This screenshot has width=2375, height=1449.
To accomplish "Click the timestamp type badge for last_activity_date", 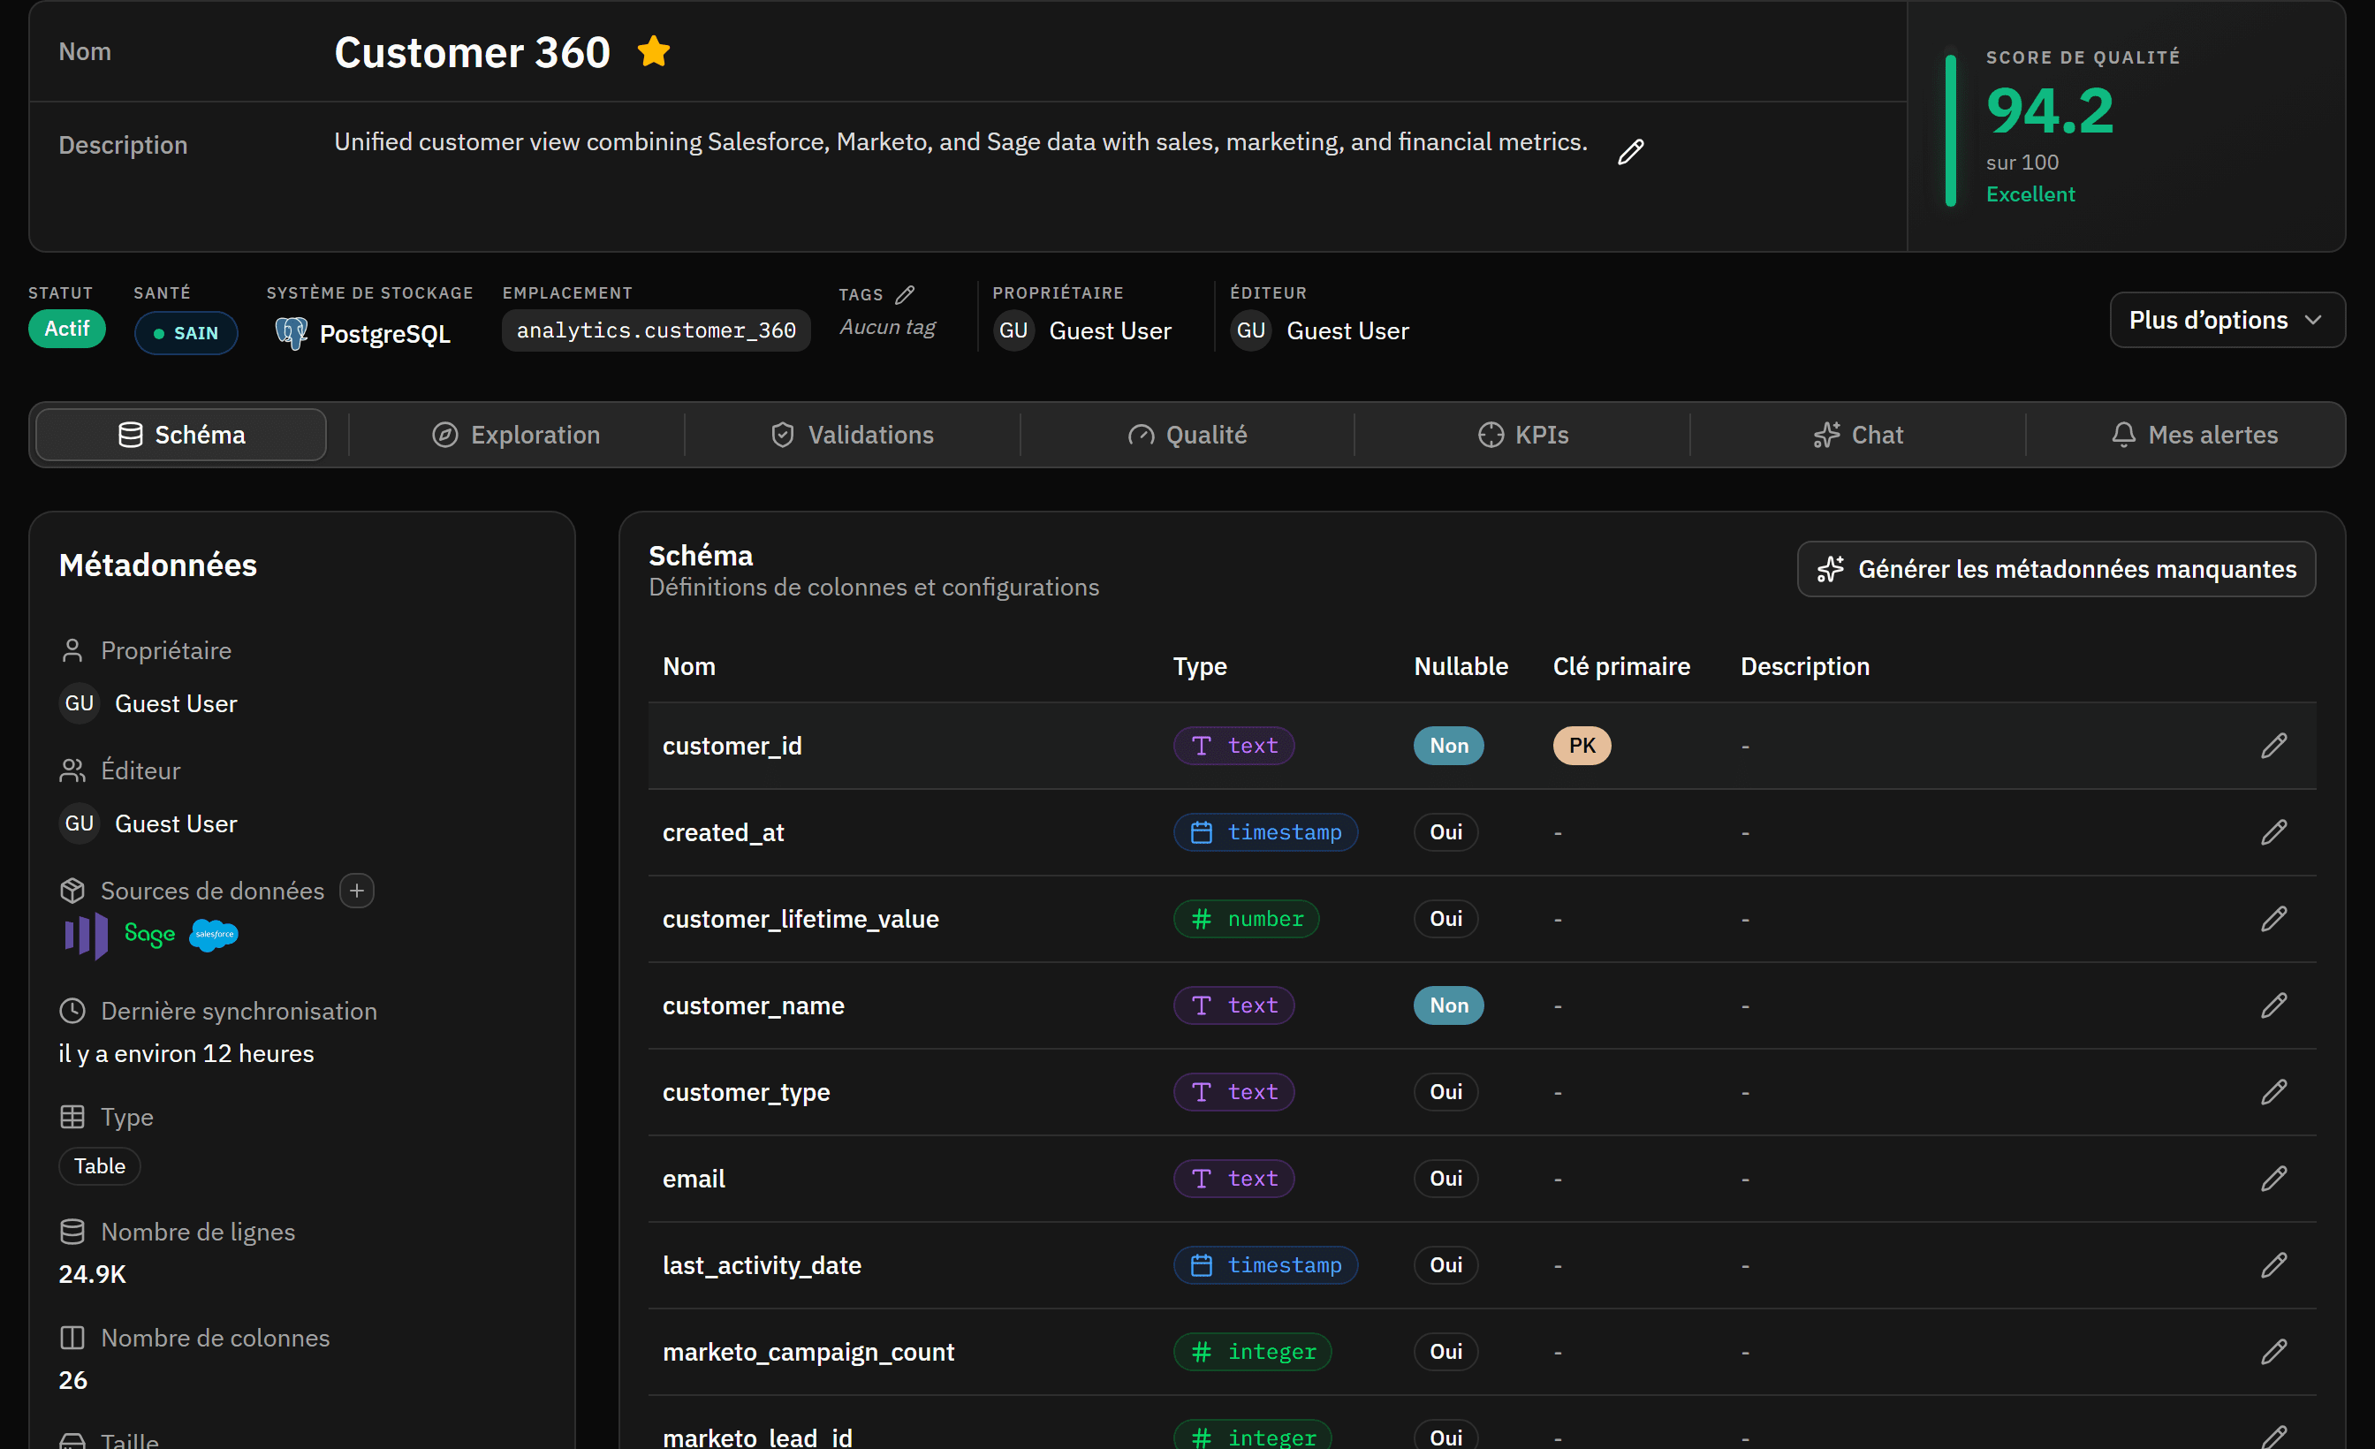I will tap(1264, 1265).
